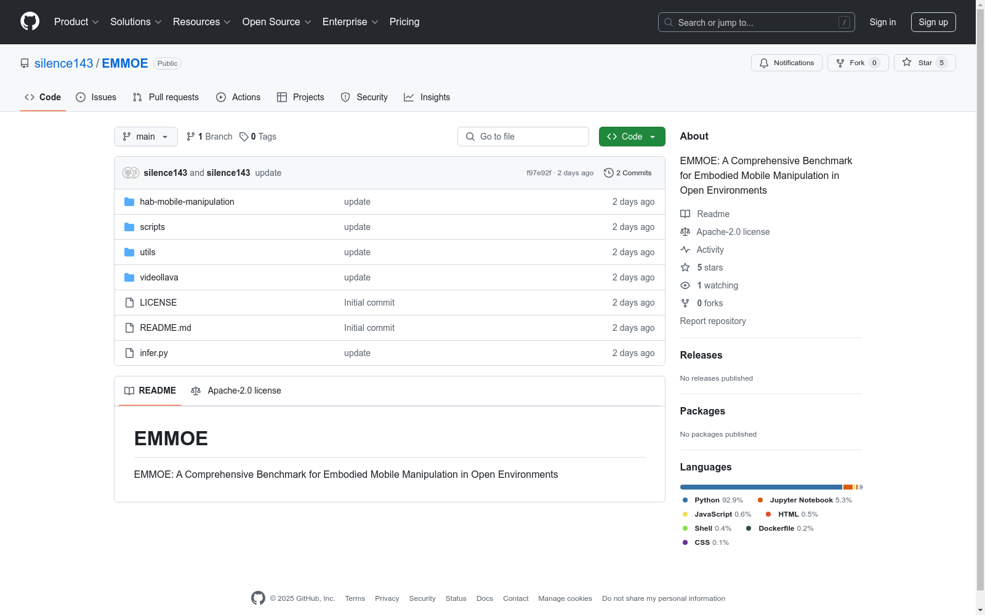Click the repository icon beside silence143
Screen dimensions: 985x615
coord(25,63)
